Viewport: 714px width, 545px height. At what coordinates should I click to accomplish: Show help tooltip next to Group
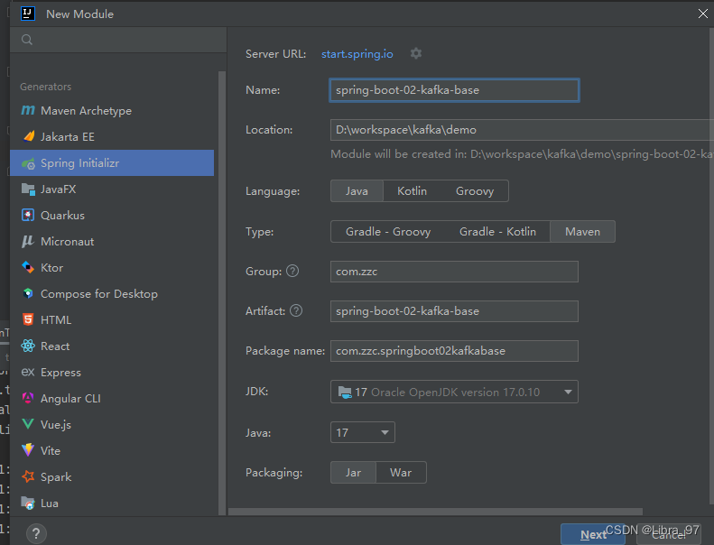pos(292,271)
